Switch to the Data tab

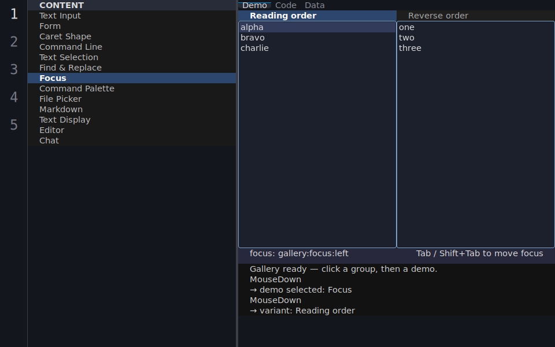[314, 5]
